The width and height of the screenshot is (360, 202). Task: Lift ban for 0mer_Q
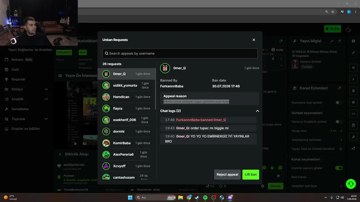tap(251, 175)
